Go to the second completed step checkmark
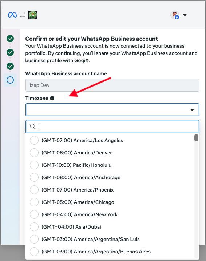The image size is (206, 261). coord(10,52)
